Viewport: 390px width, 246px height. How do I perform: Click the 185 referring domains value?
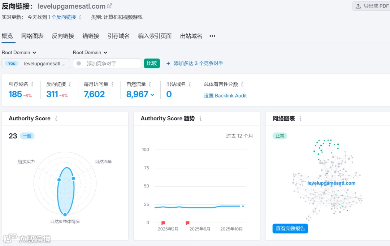coord(15,94)
